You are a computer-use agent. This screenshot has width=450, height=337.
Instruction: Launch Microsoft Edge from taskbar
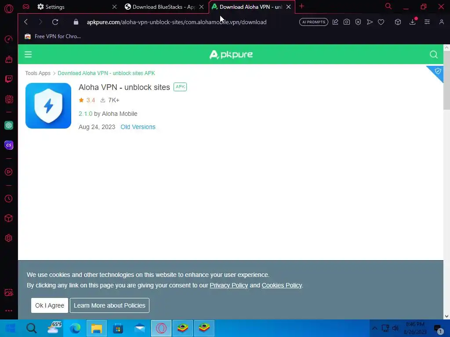(x=75, y=328)
